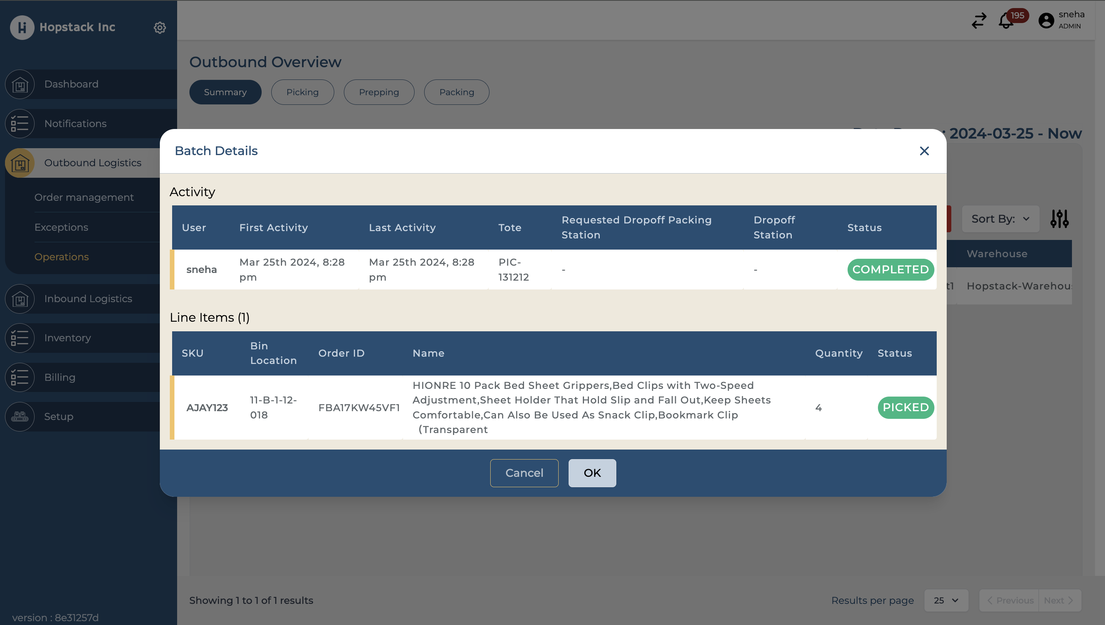The width and height of the screenshot is (1105, 625).
Task: Open the notifications bell icon
Action: (1005, 21)
